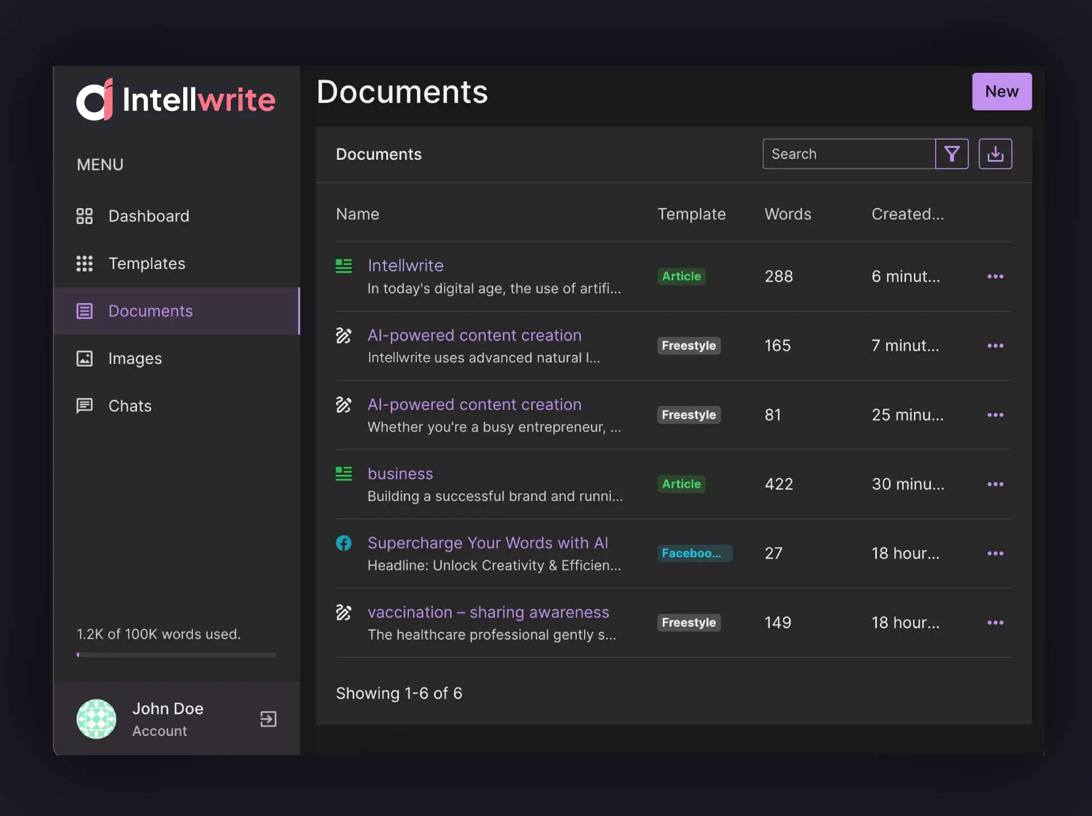Go to Dashboard in sidebar menu

148,216
